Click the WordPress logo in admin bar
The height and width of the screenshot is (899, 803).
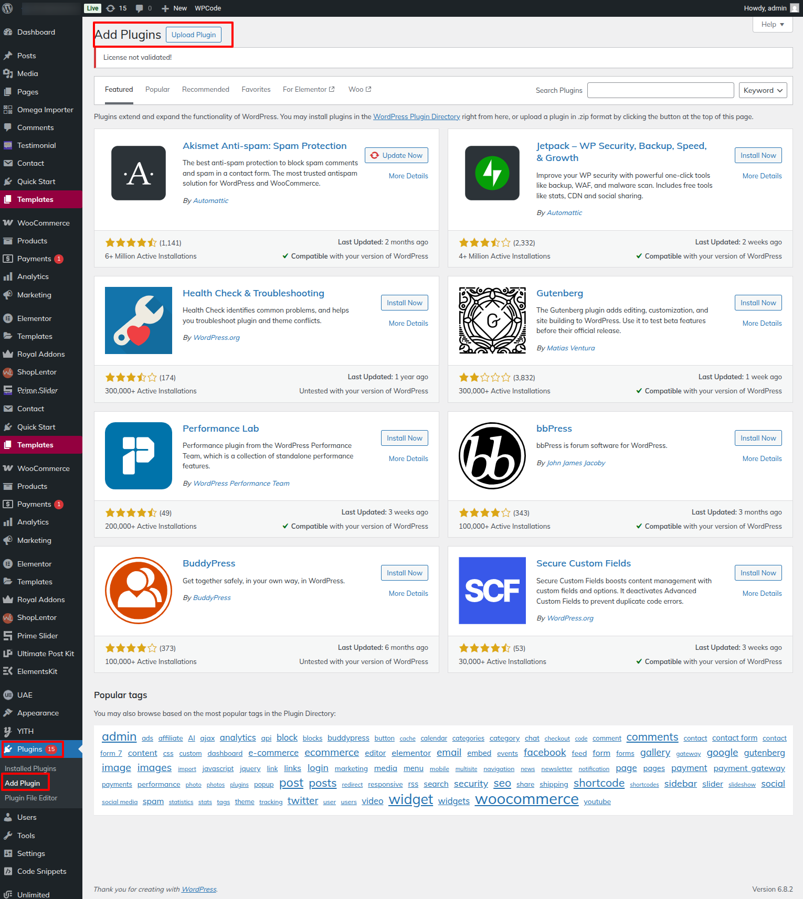pos(8,8)
